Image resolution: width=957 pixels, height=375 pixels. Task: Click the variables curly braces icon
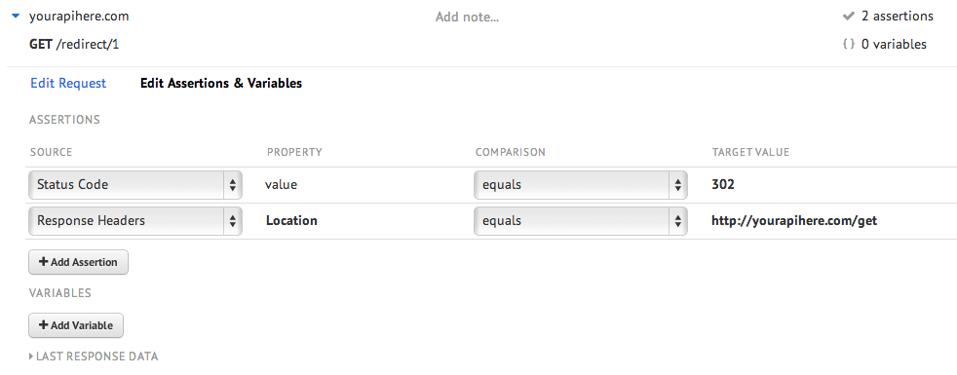click(x=848, y=45)
